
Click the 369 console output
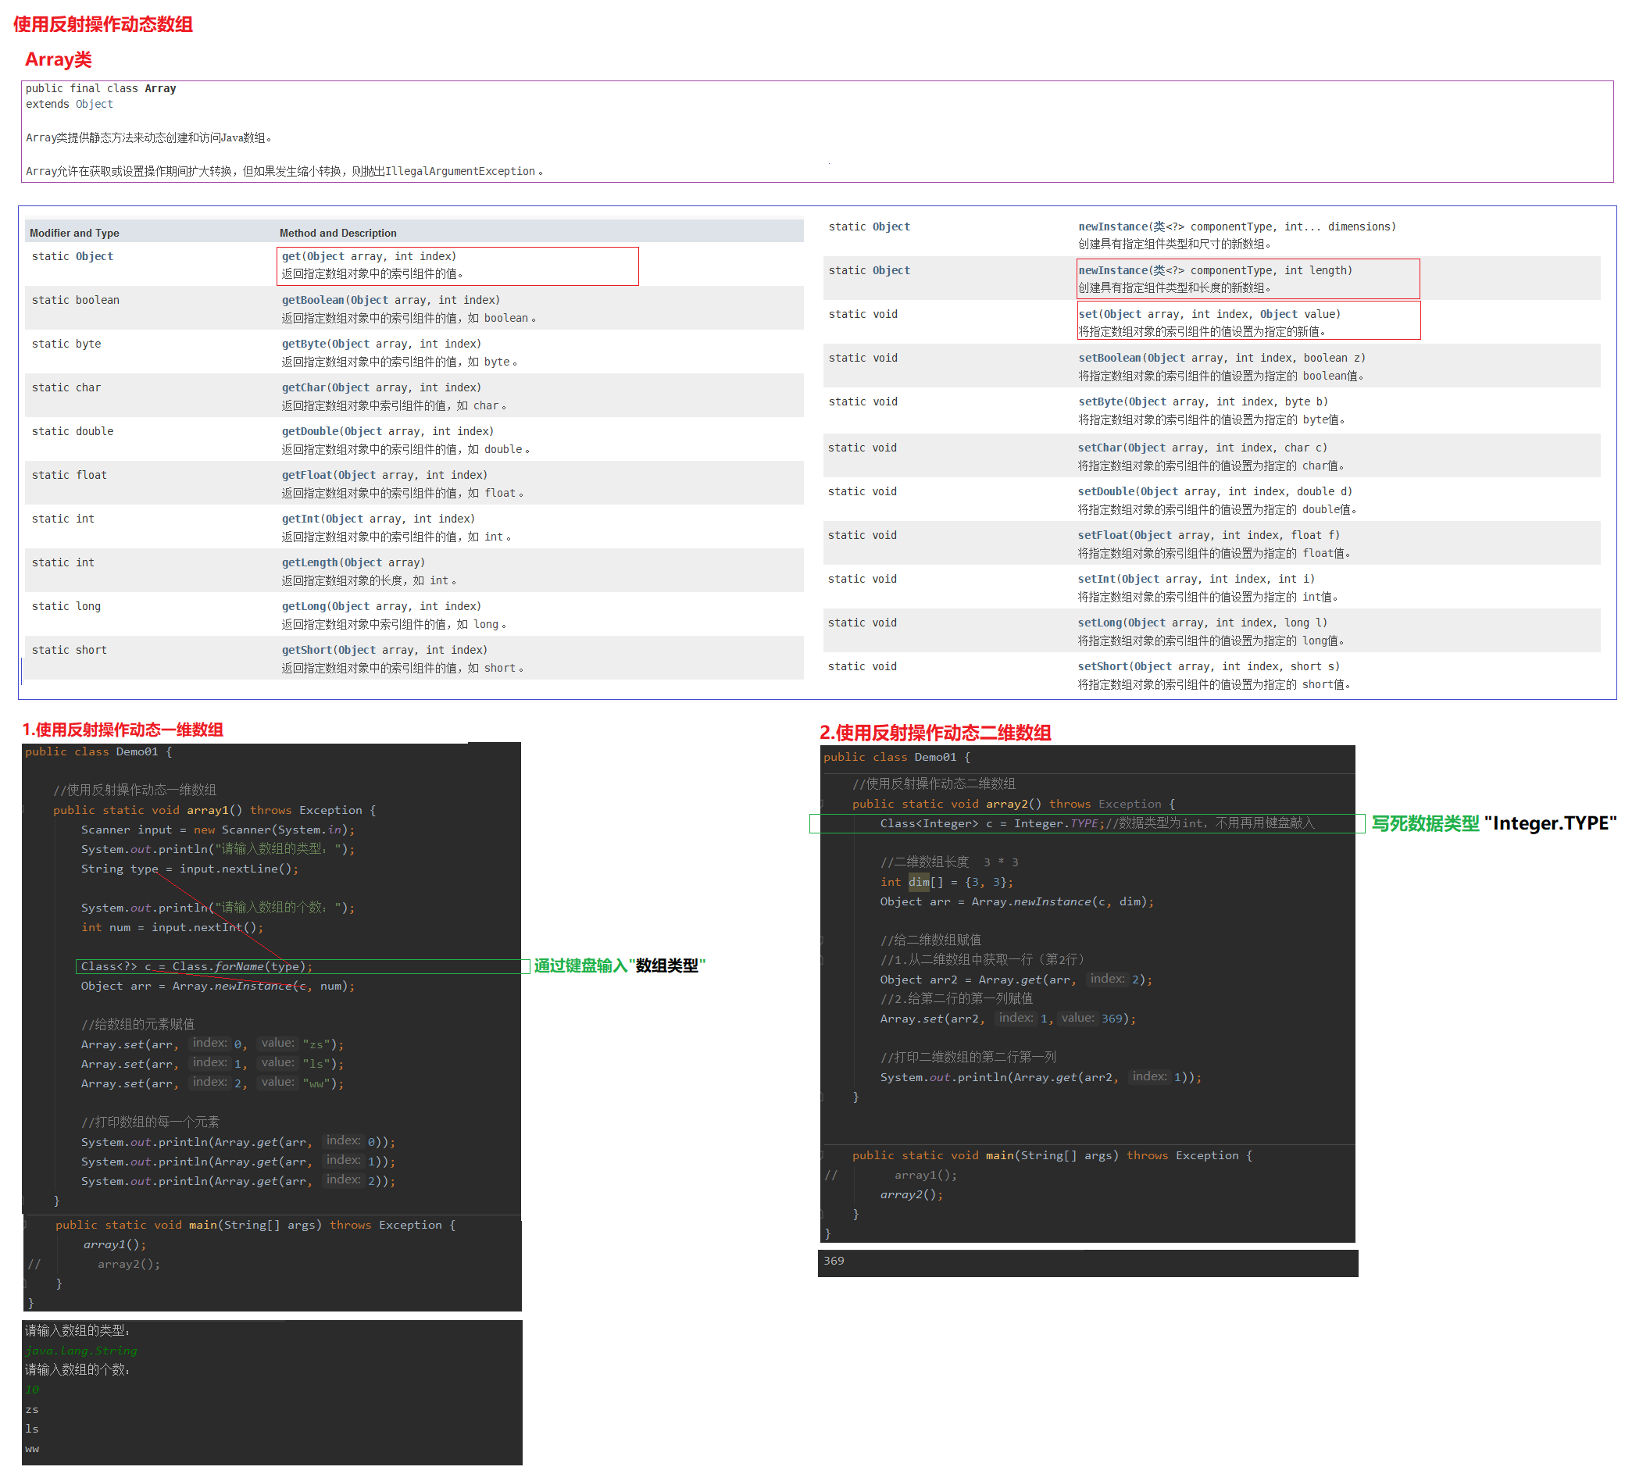click(x=834, y=1262)
